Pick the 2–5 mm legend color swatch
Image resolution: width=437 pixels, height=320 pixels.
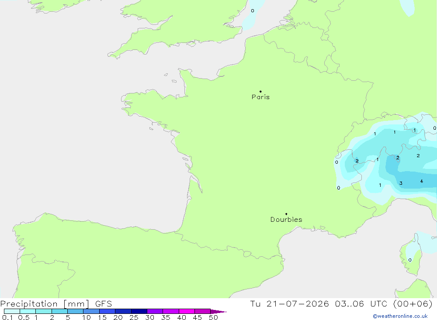pos(59,311)
